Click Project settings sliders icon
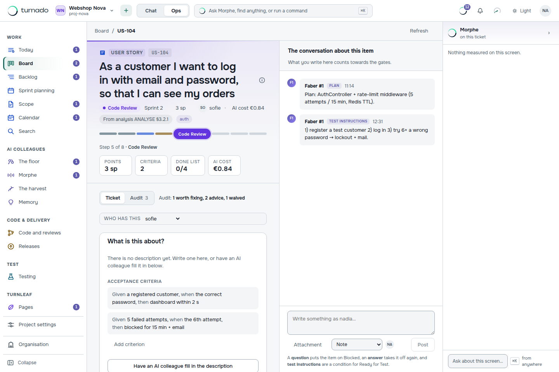The height and width of the screenshot is (372, 559). (11, 325)
